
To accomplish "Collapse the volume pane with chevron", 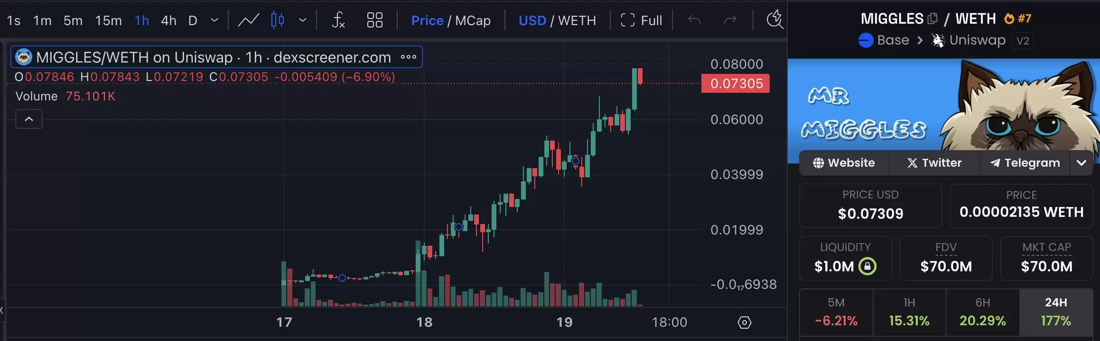I will (29, 119).
